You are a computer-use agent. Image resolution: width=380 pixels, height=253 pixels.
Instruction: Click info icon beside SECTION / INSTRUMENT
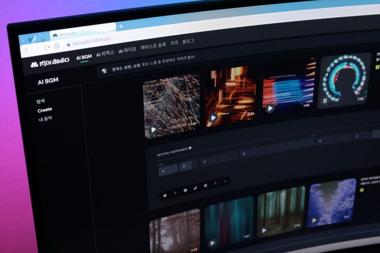pos(190,148)
